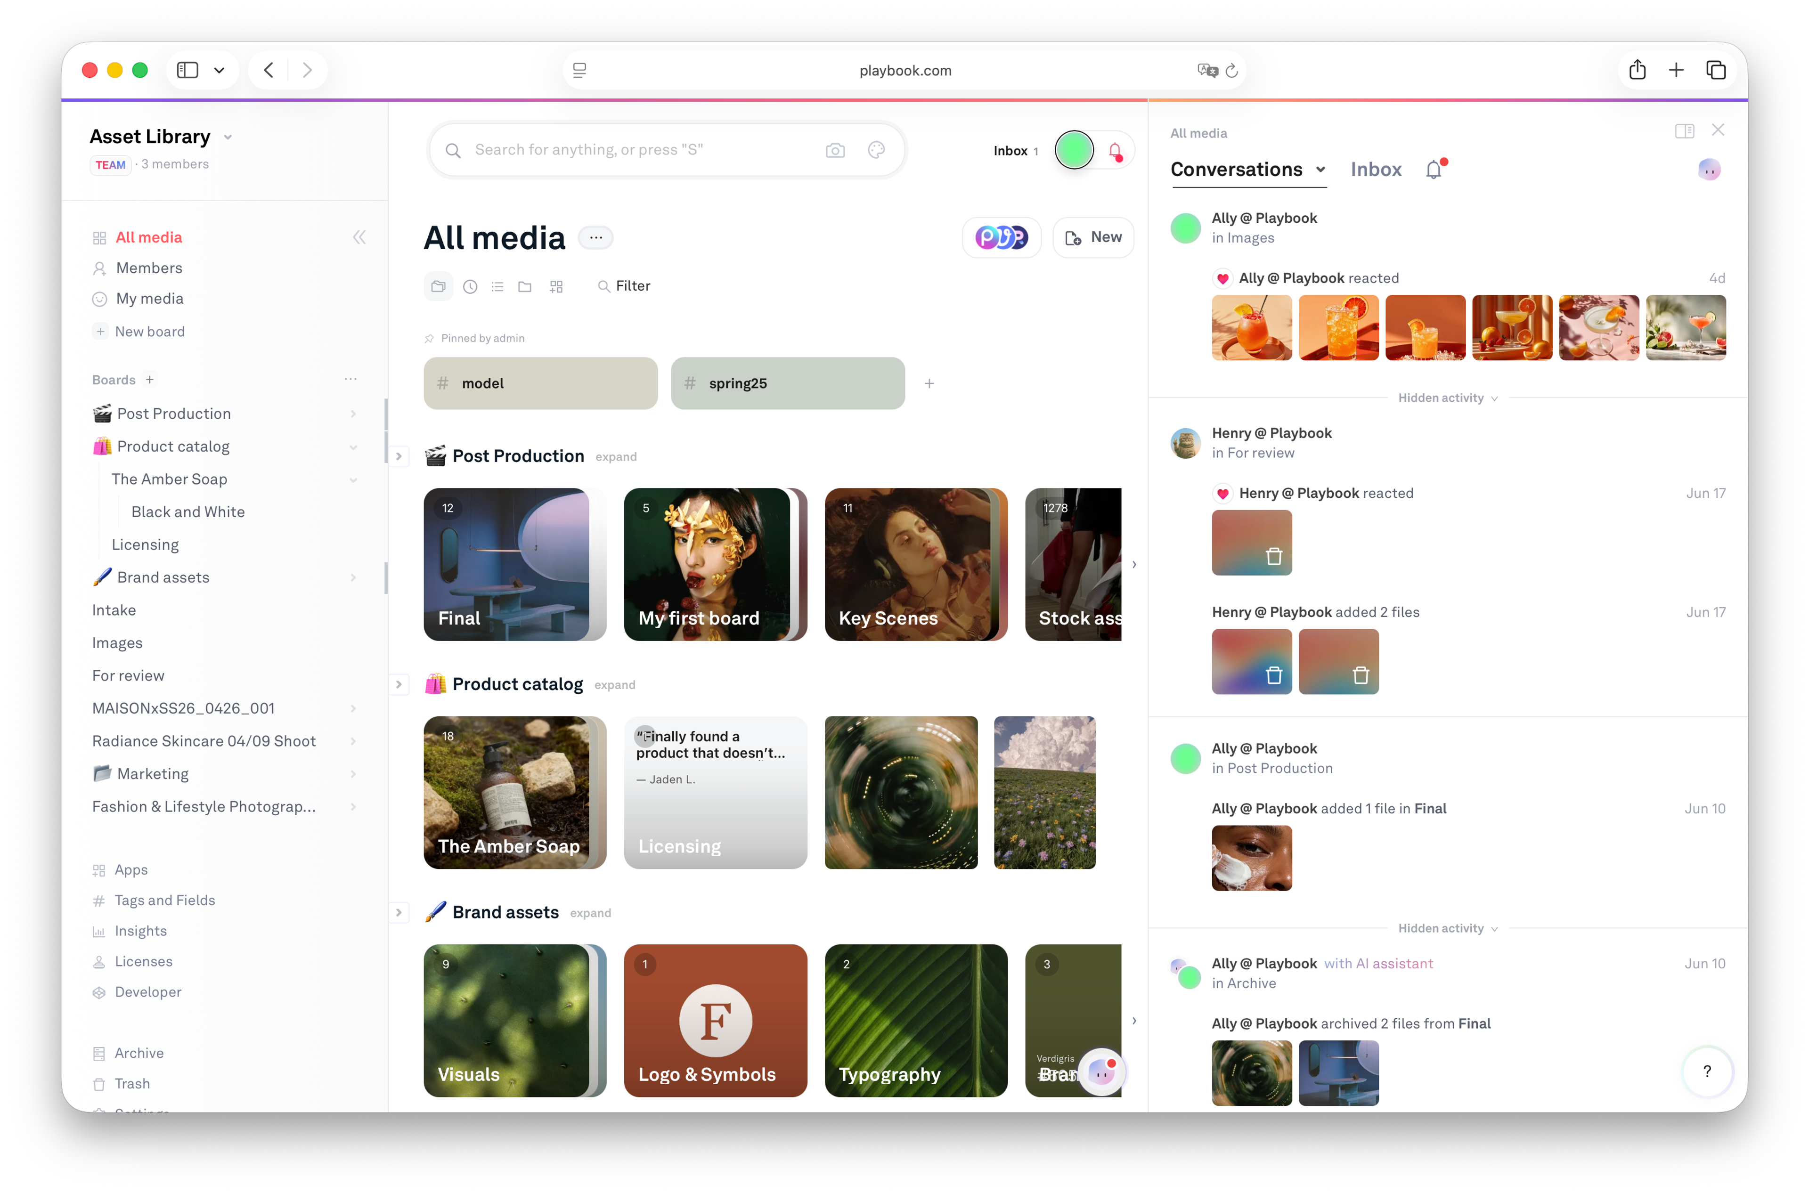Switch to folder view icon

tap(525, 286)
